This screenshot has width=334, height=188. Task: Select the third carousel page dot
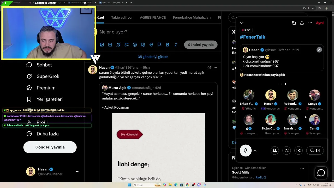coord(285,84)
